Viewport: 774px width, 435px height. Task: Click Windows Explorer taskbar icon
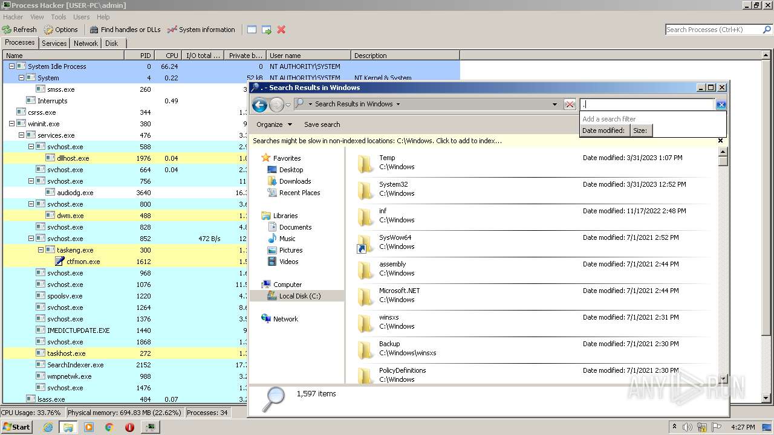pyautogui.click(x=68, y=427)
